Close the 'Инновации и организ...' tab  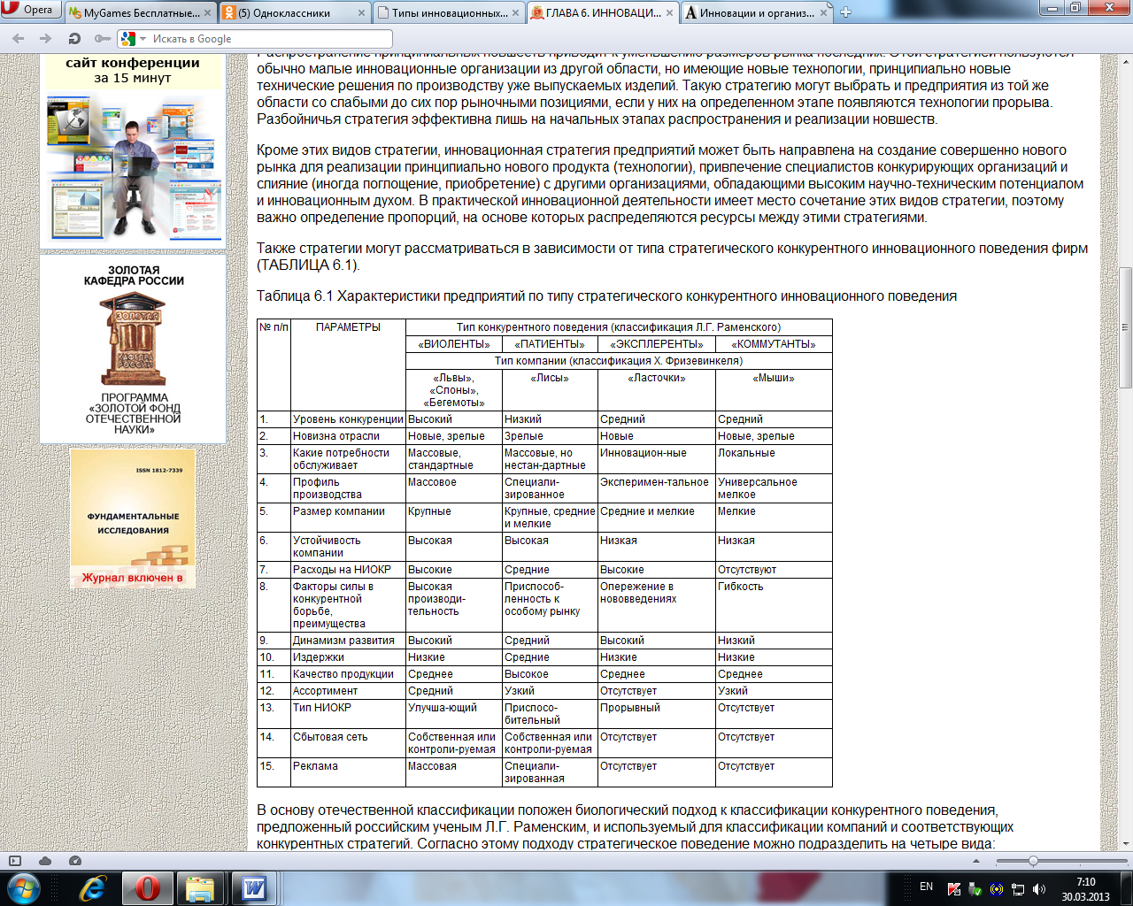(824, 13)
